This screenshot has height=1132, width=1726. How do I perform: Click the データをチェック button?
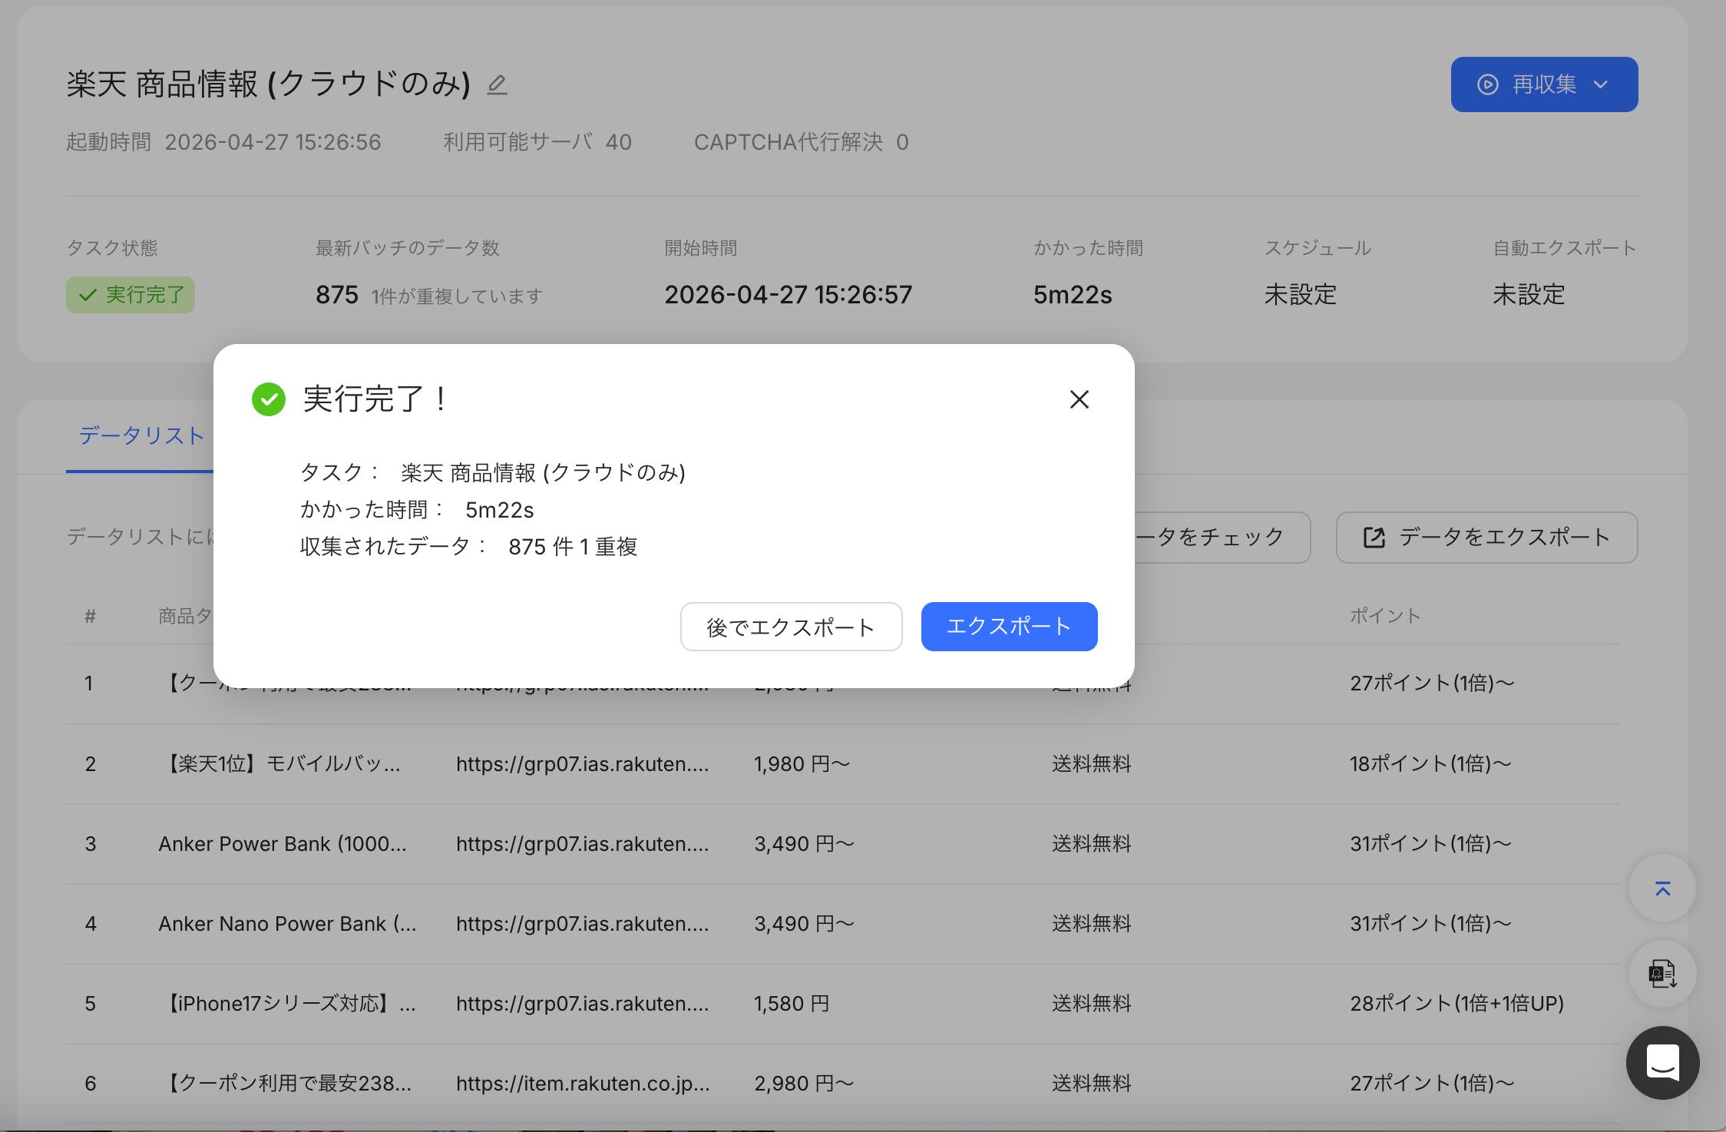coord(1221,538)
